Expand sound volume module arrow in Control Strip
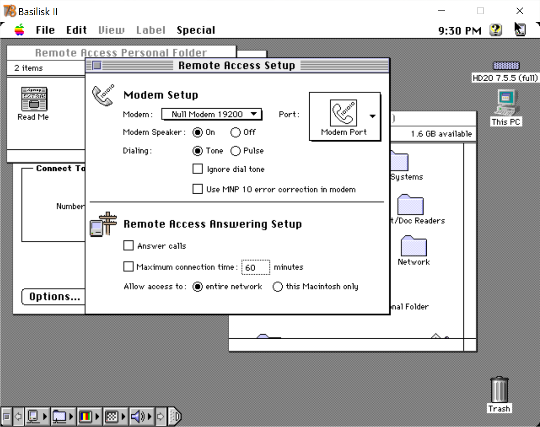Image resolution: width=540 pixels, height=427 pixels. 150,417
